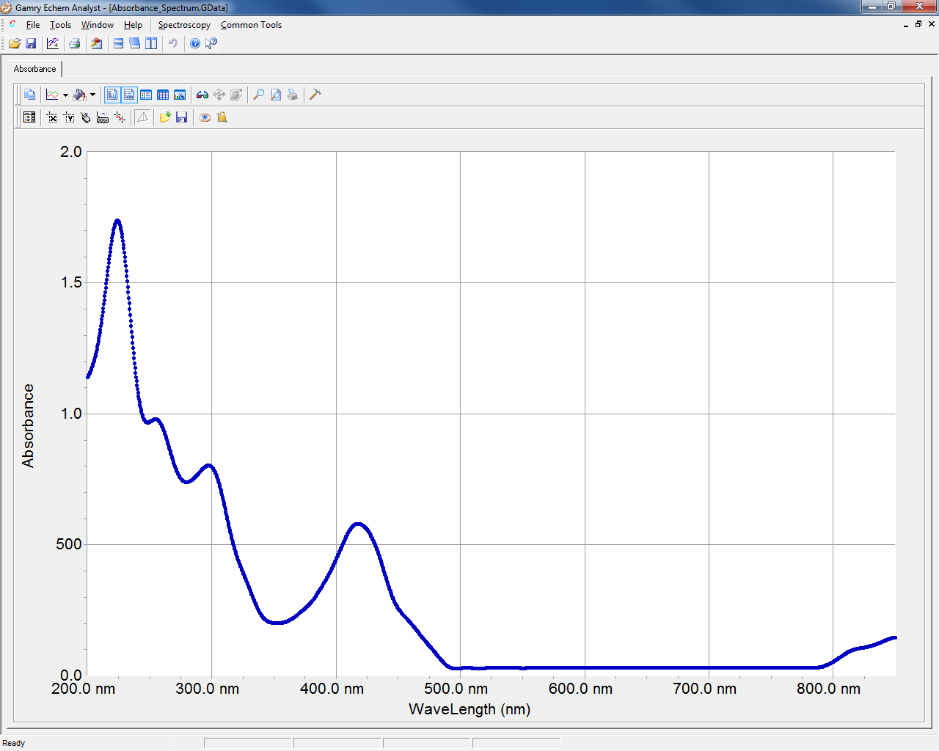Click the chart depth rotation icon
The width and height of the screenshot is (939, 751).
point(236,95)
